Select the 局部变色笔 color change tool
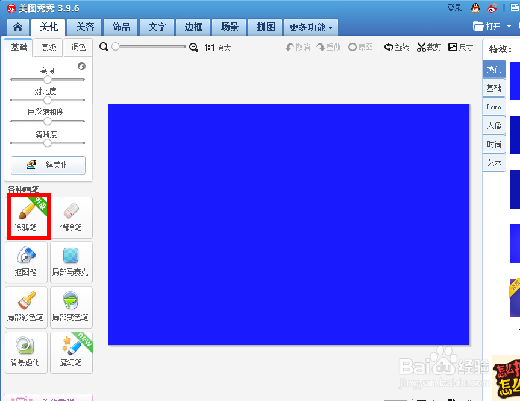This screenshot has height=401, width=520. click(x=71, y=308)
